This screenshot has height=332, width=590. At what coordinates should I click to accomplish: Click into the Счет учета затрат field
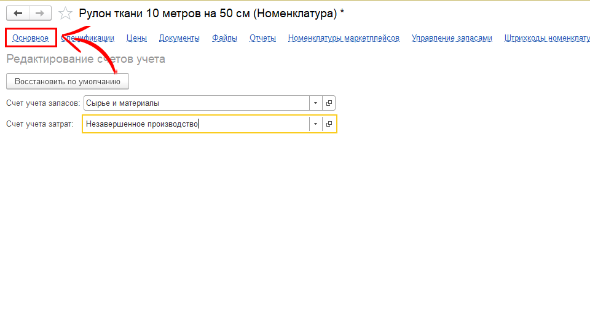(x=195, y=124)
